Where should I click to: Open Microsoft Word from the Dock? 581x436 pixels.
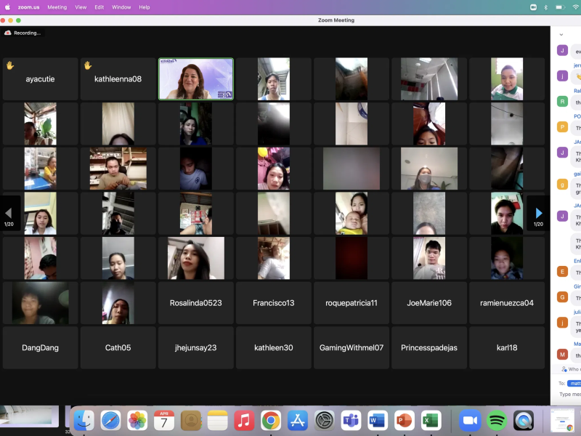tap(378, 421)
